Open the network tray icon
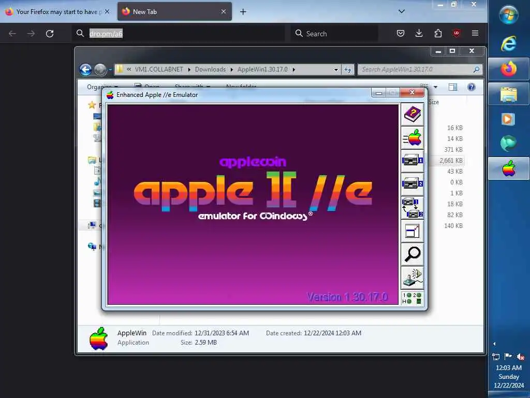 [496, 357]
